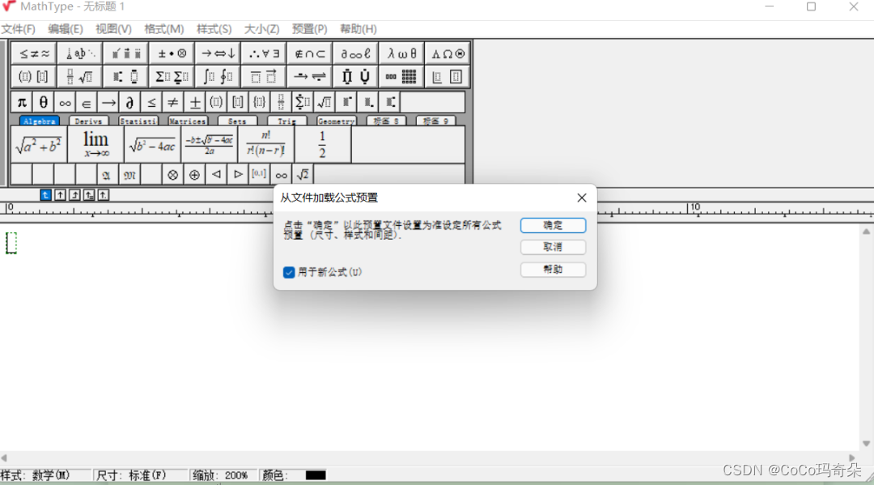This screenshot has height=485, width=874.
Task: Open the 预置(P) menu
Action: pyautogui.click(x=309, y=29)
